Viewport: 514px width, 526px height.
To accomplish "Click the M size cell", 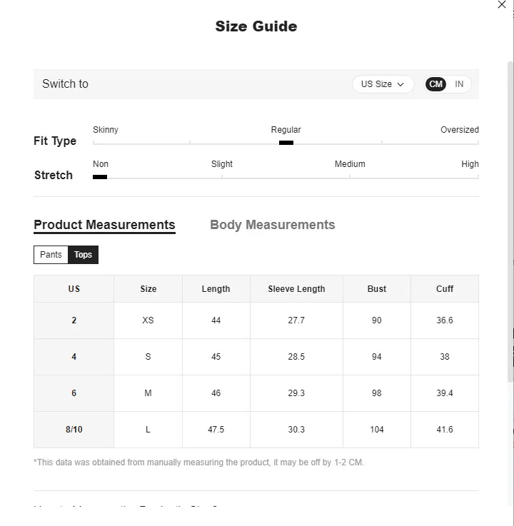I will 148,393.
